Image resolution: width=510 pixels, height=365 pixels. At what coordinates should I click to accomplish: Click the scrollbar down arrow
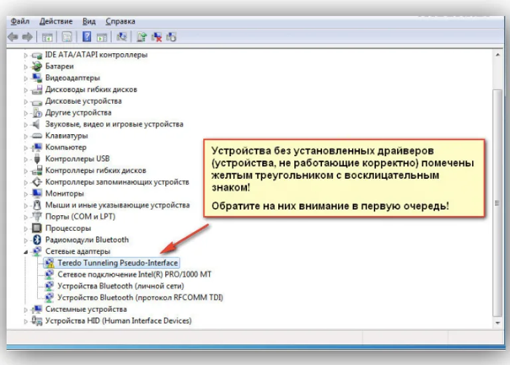pos(497,323)
